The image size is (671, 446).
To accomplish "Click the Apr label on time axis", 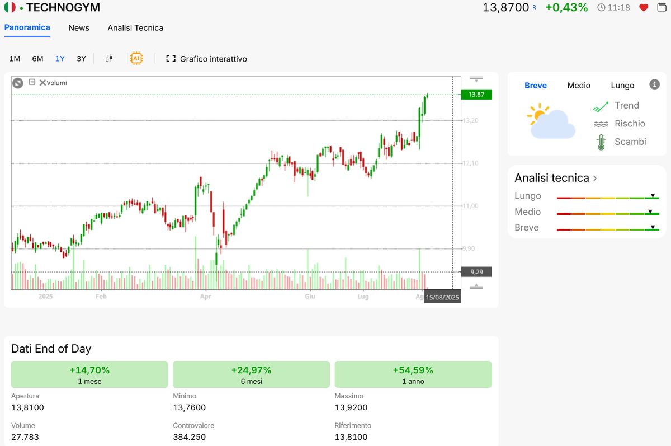I will [206, 297].
